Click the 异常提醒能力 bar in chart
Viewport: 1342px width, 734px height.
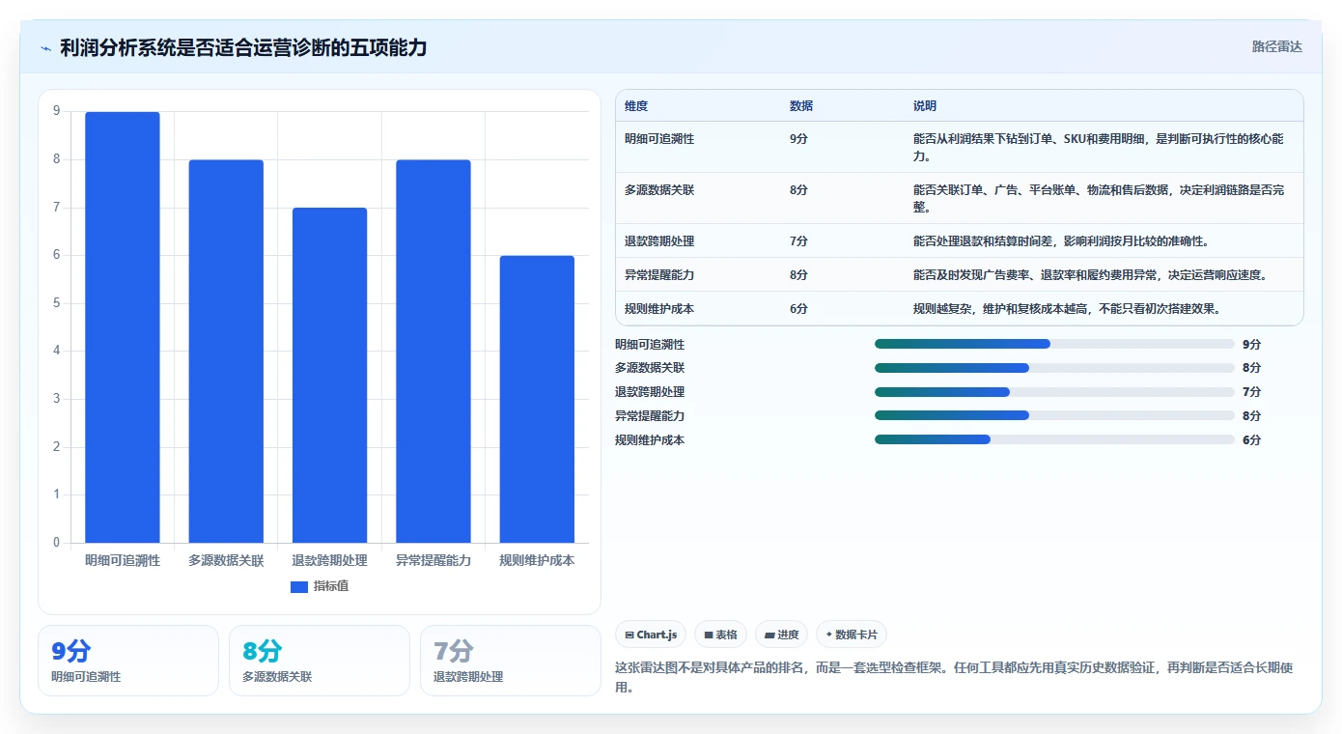pos(433,352)
